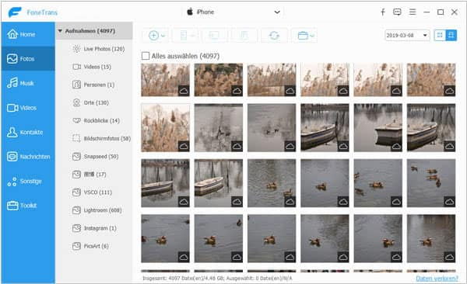The height and width of the screenshot is (284, 467).
Task: Open the Sonstige section
Action: [x=28, y=181]
